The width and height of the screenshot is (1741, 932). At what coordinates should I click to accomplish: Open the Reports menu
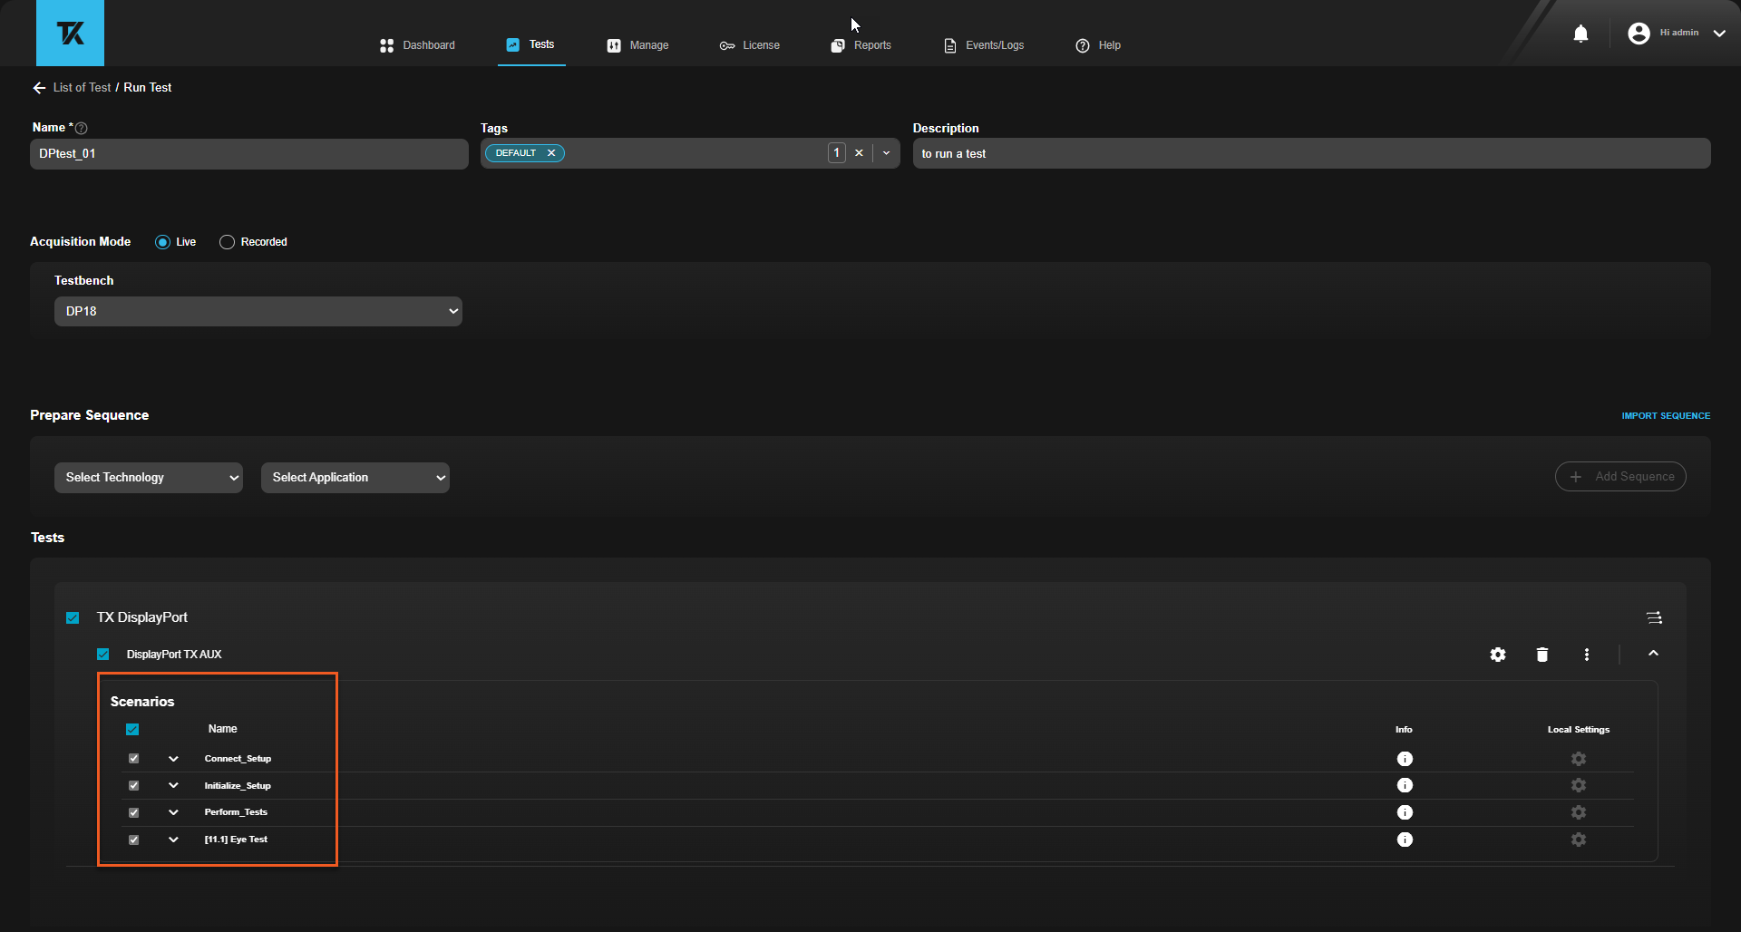[861, 45]
